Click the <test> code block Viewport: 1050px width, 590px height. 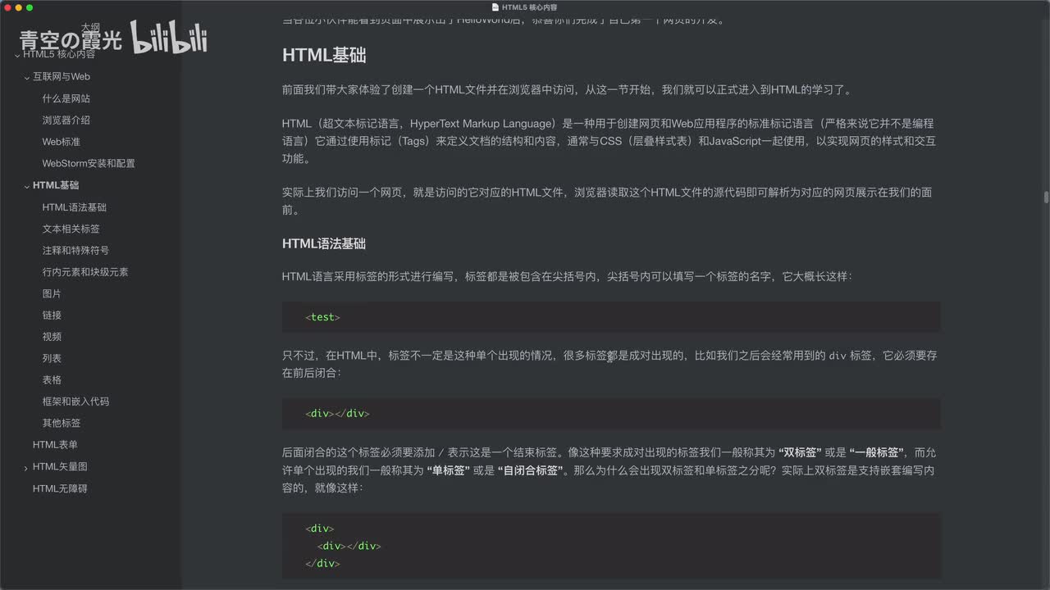pyautogui.click(x=611, y=316)
